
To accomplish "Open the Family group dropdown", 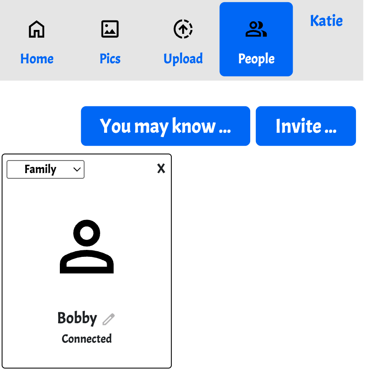I will pyautogui.click(x=46, y=169).
